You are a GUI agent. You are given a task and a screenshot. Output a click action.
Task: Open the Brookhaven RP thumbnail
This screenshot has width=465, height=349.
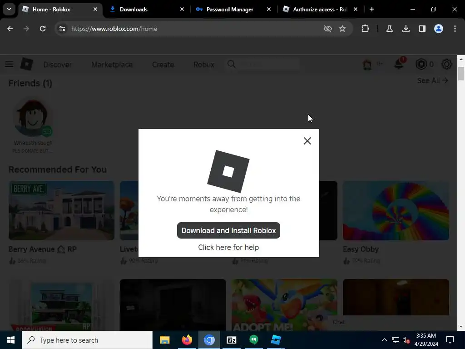coord(61,305)
